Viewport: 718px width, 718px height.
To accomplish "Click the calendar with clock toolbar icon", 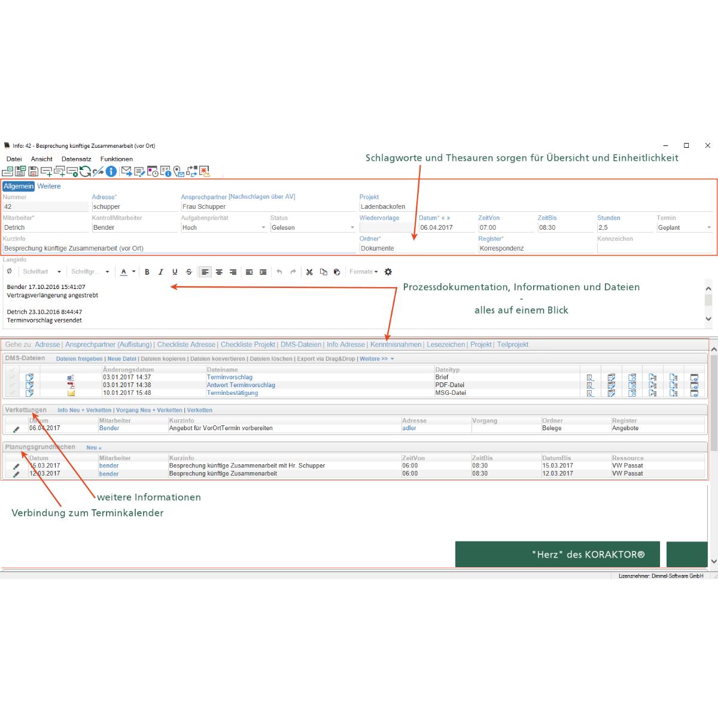I will tap(153, 172).
